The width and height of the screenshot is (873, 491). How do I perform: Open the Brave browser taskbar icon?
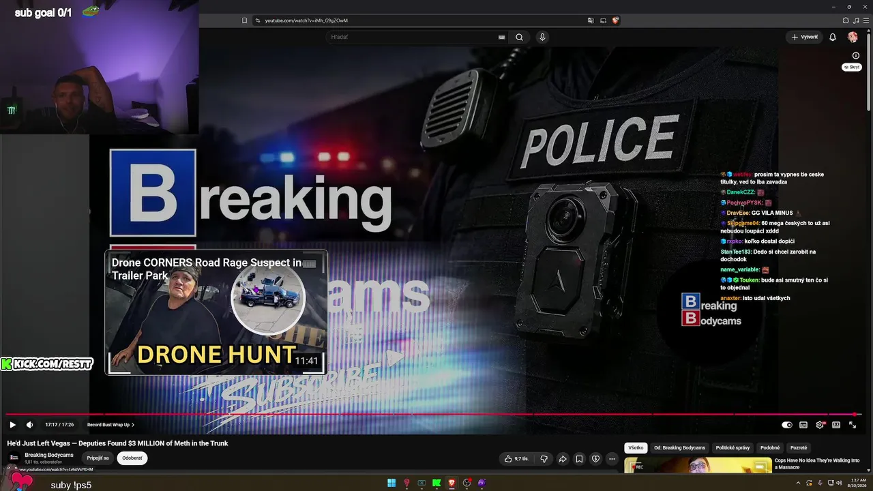pos(452,483)
